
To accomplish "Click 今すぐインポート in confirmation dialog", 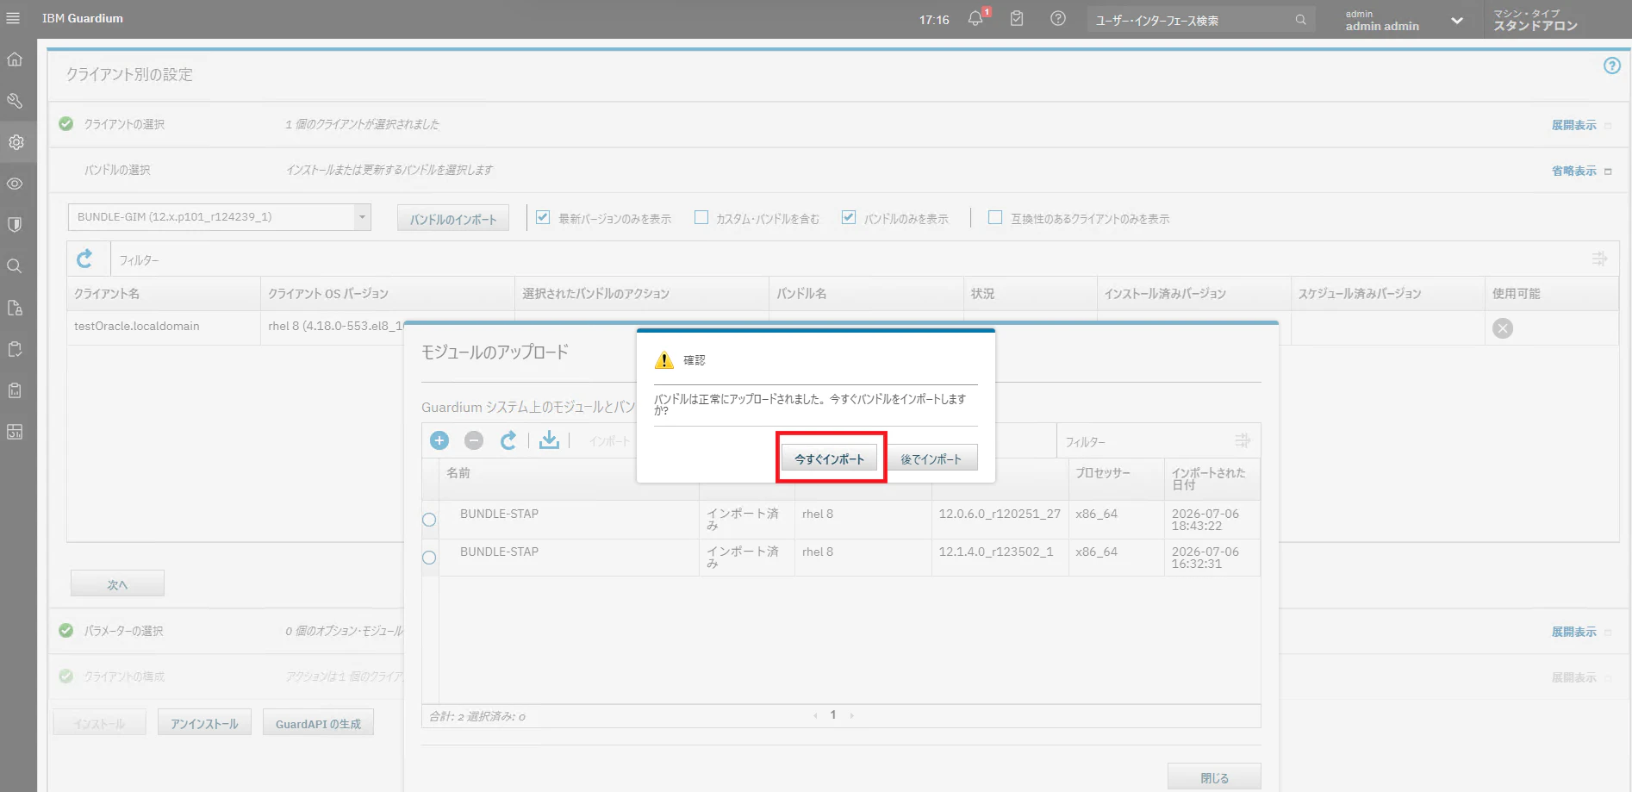I will click(829, 458).
